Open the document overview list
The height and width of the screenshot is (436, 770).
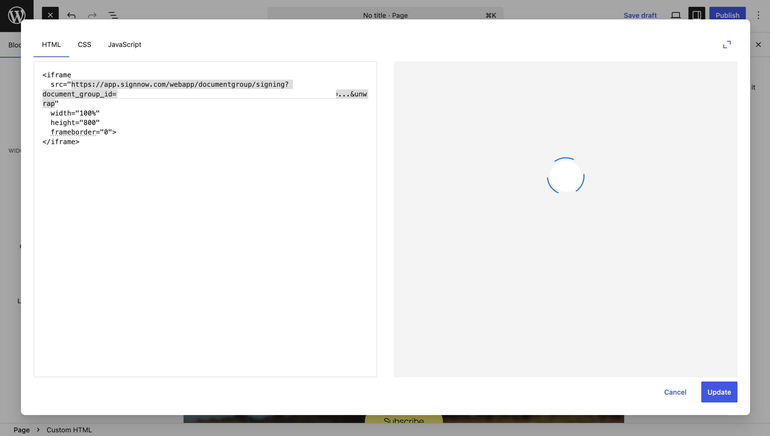pyautogui.click(x=113, y=15)
